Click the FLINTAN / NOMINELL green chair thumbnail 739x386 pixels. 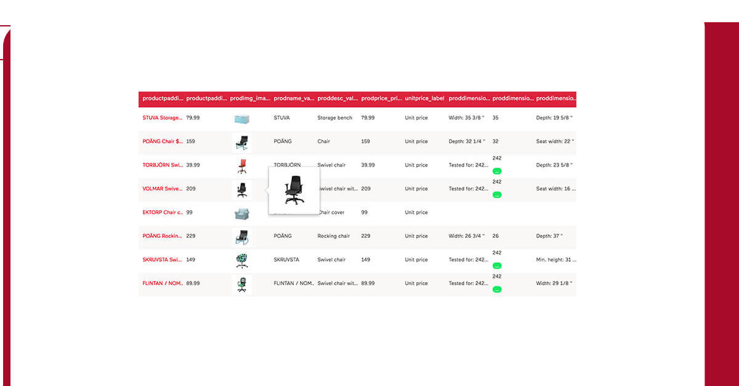coord(241,284)
